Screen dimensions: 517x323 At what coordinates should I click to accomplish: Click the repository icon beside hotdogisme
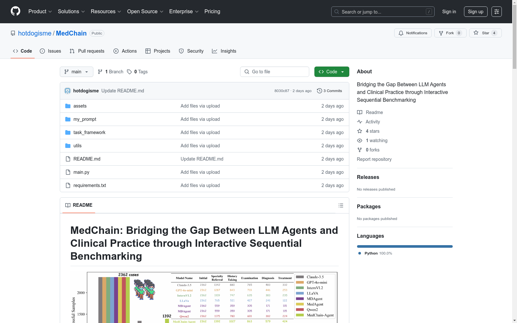pyautogui.click(x=13, y=33)
